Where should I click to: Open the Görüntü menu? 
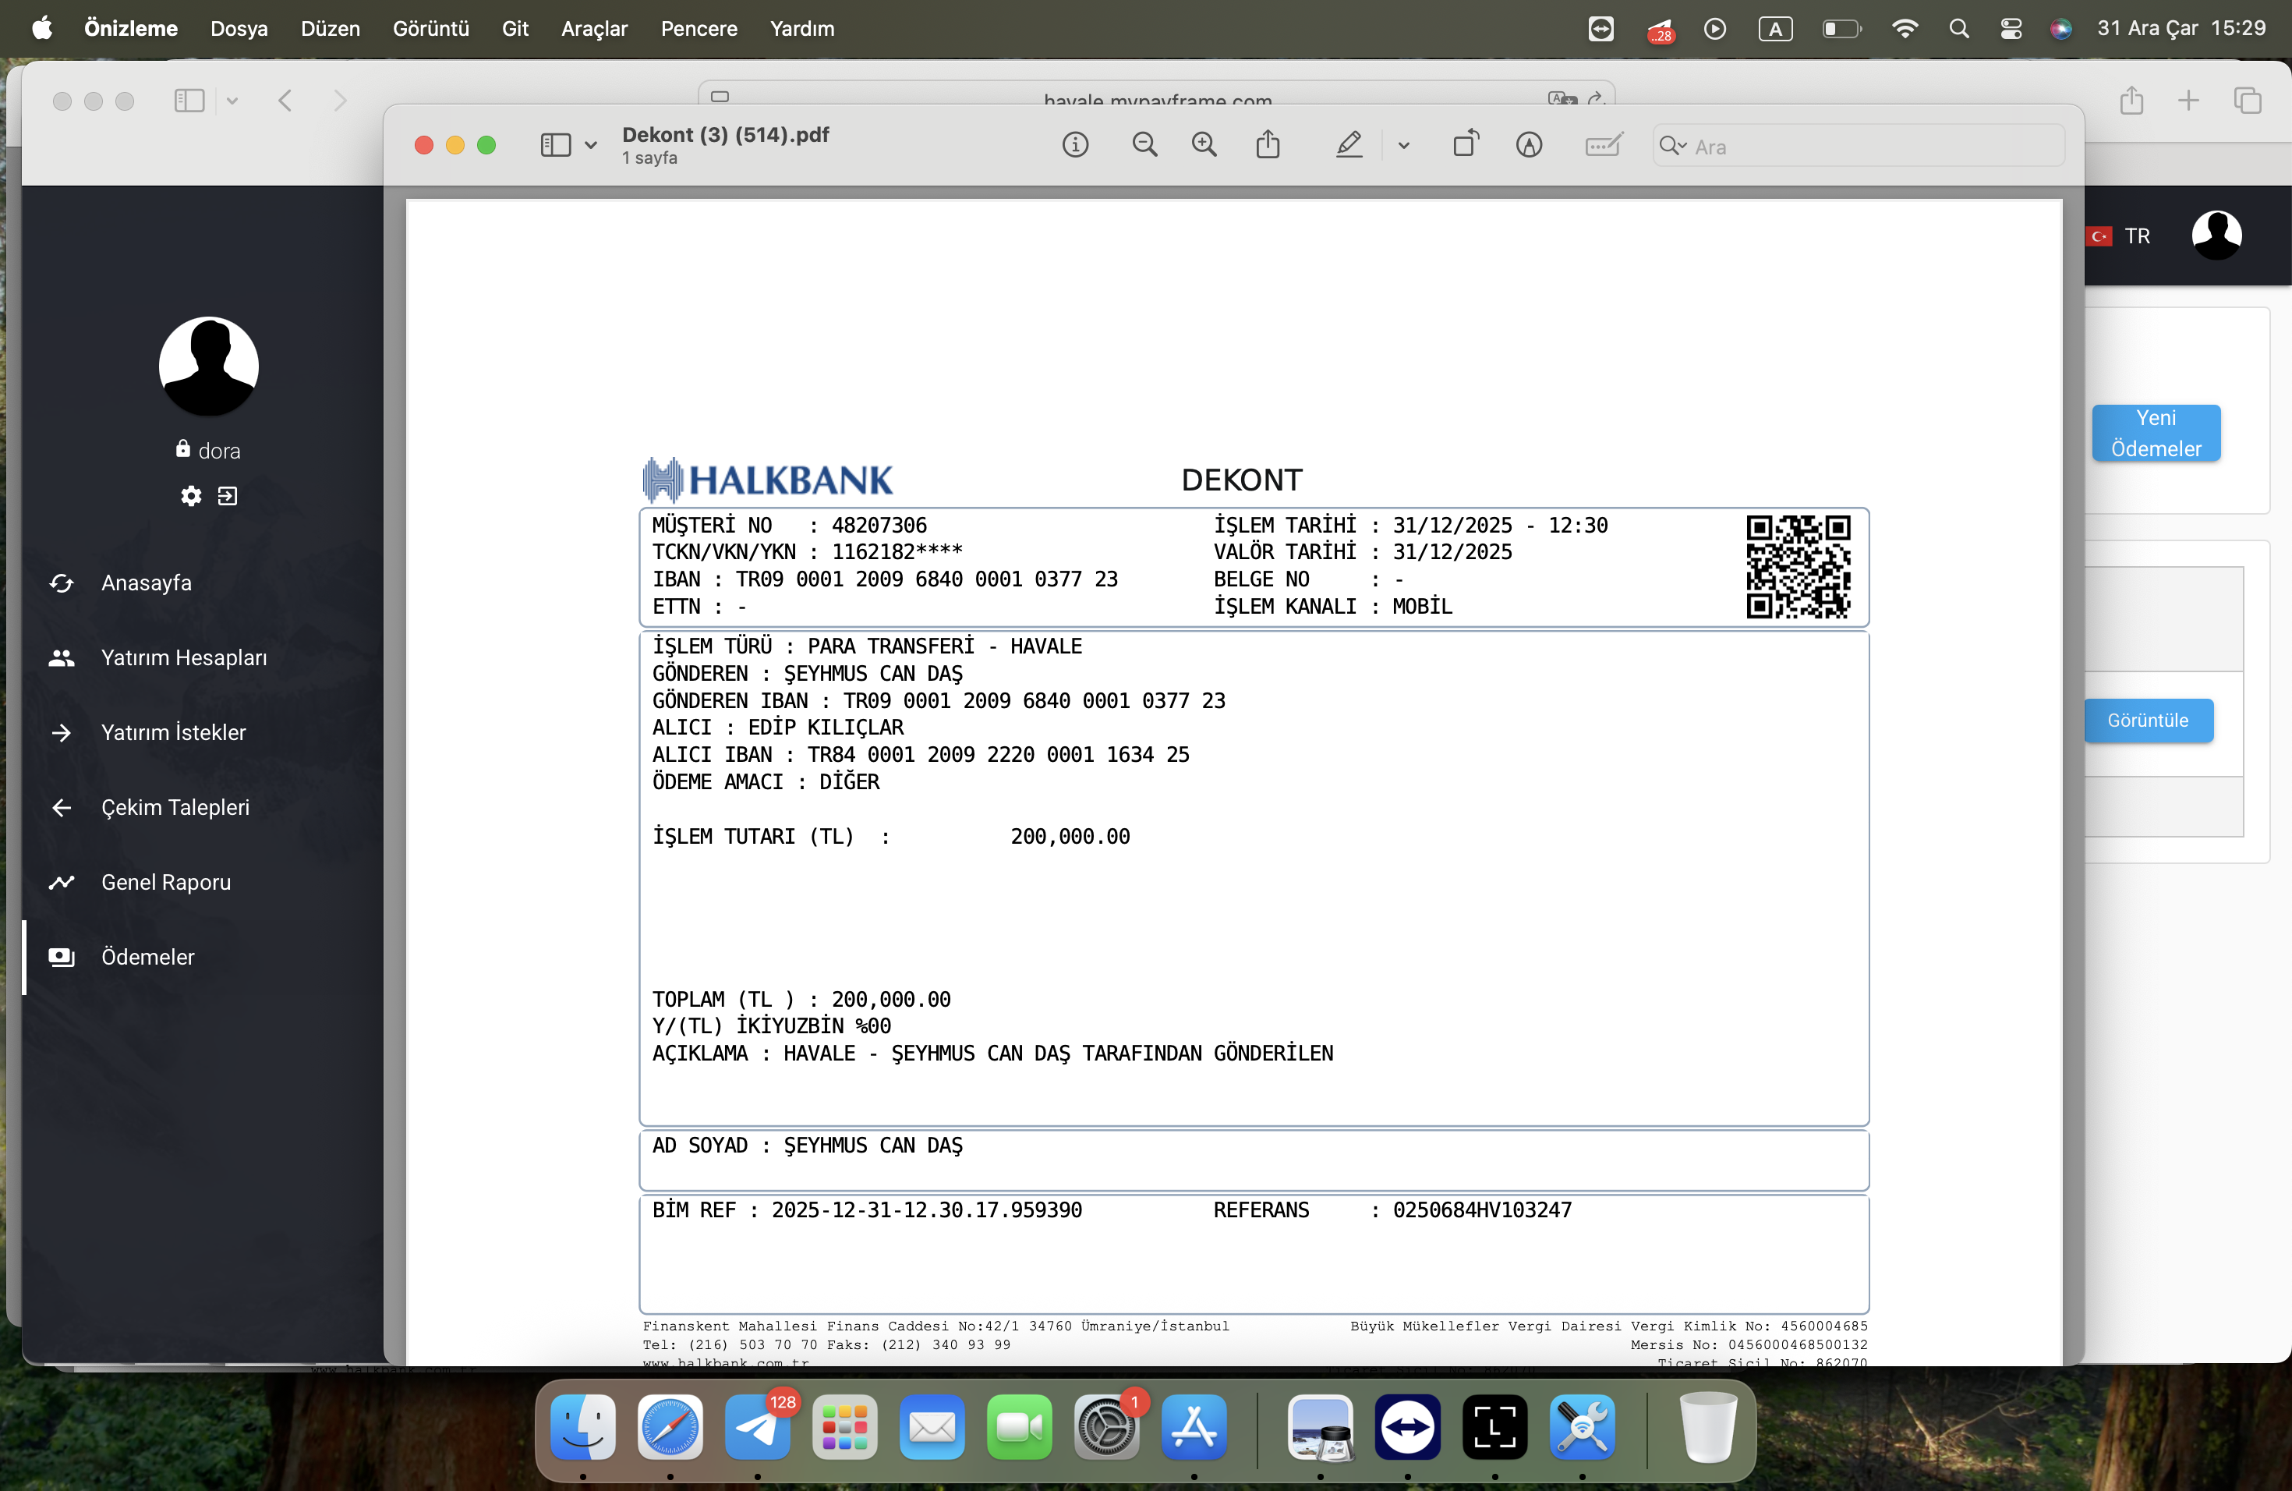(x=430, y=29)
